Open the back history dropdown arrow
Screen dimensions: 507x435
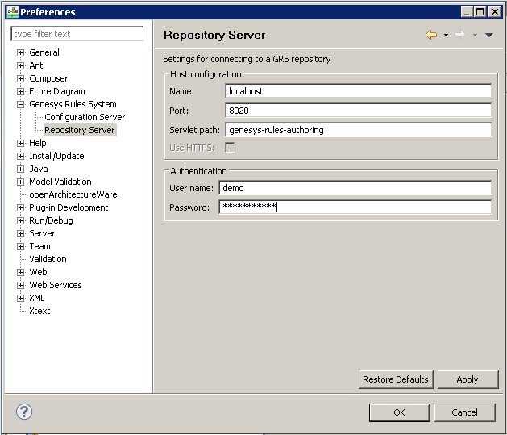coord(446,36)
